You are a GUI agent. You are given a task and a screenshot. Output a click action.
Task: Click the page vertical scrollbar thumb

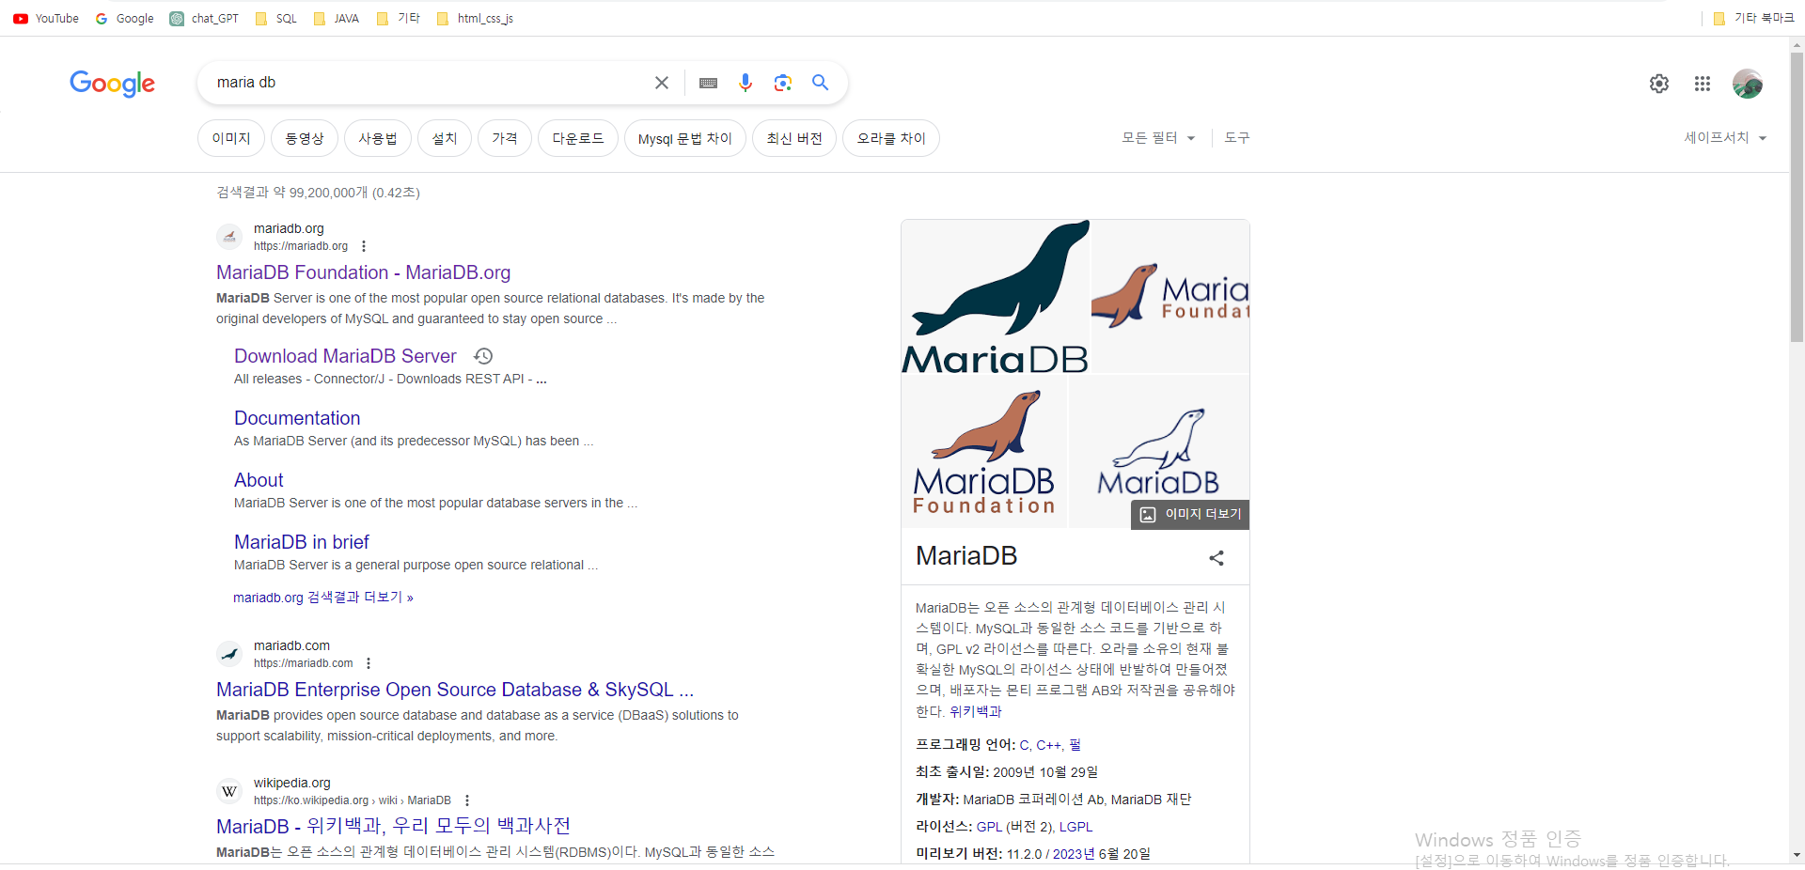(1797, 195)
